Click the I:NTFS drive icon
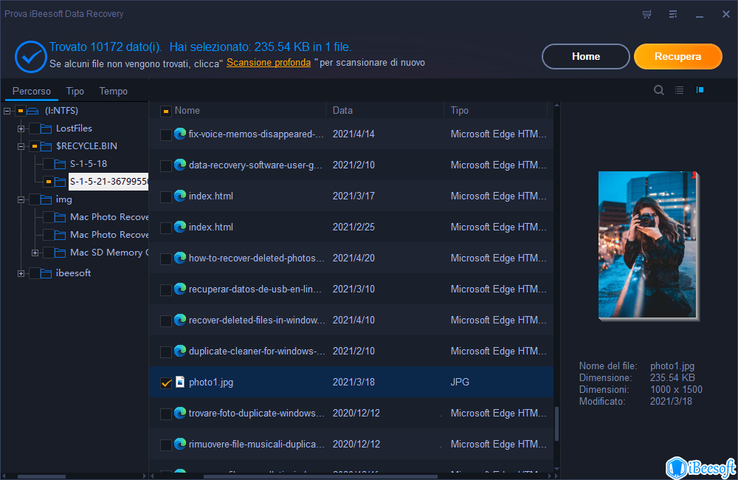This screenshot has height=480, width=738. pyautogui.click(x=32, y=111)
